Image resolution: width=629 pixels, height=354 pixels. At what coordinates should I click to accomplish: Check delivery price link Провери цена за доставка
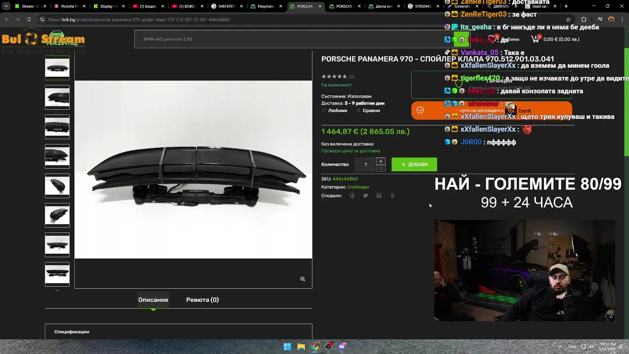(351, 151)
